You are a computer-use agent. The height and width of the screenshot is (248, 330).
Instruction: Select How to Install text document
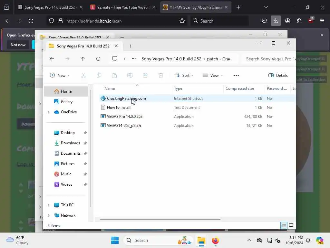(119, 108)
